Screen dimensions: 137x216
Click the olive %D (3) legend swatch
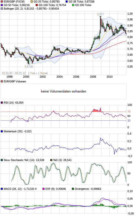pyautogui.click(x=51, y=160)
